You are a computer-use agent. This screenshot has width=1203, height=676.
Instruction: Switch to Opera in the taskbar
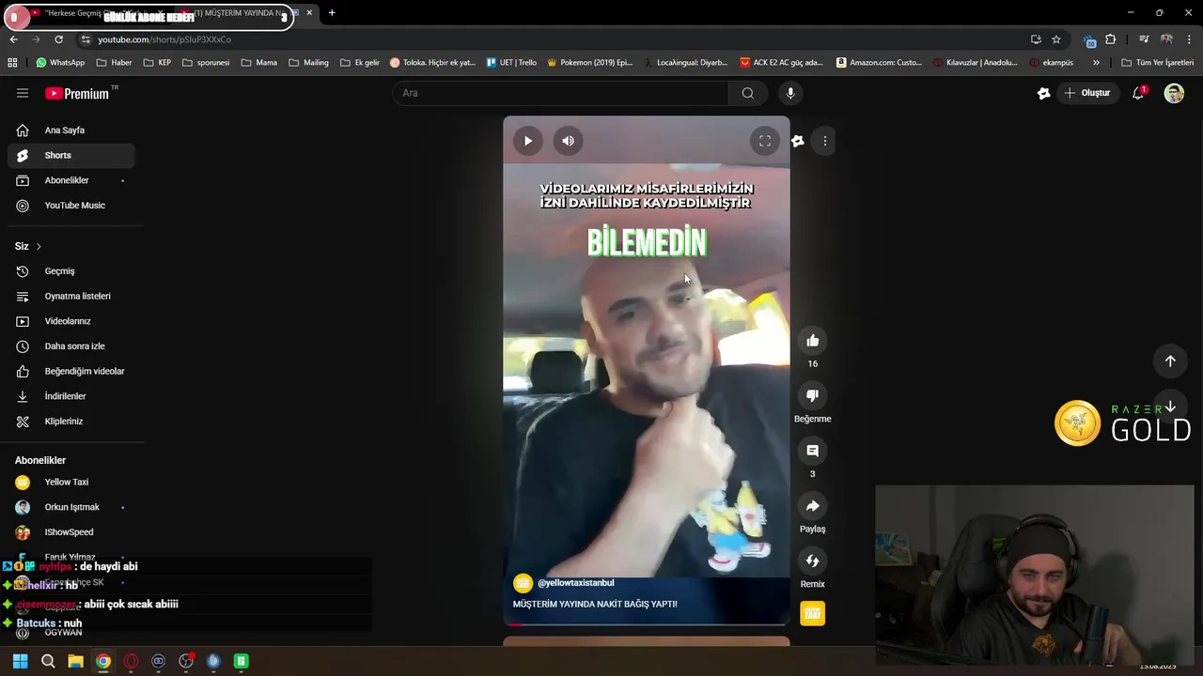pos(131,661)
